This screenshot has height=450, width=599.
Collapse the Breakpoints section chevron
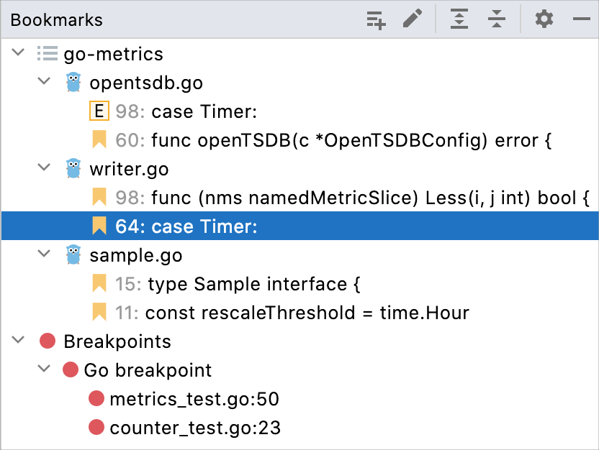tap(18, 341)
